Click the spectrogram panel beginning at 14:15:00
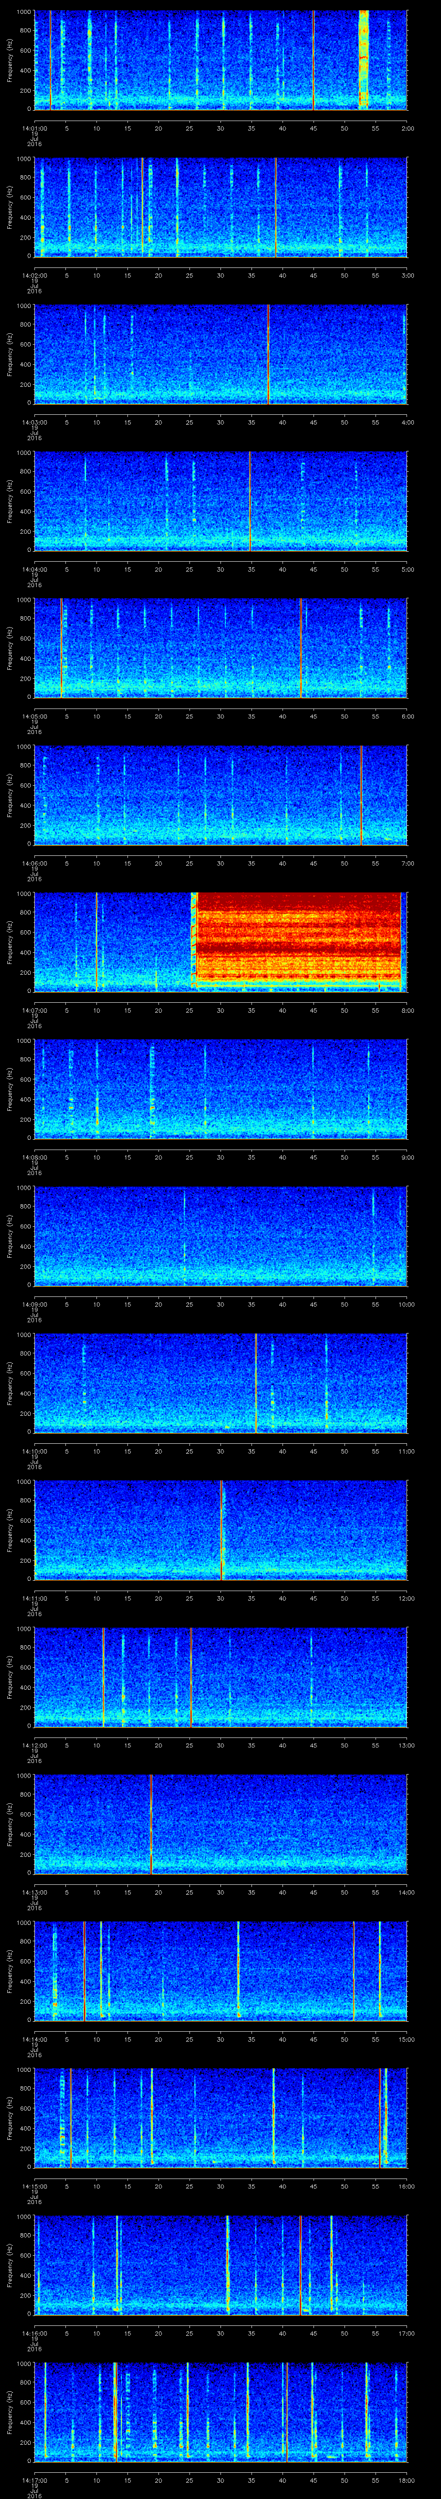Screen dimensions: 441x2499 pos(221,2118)
